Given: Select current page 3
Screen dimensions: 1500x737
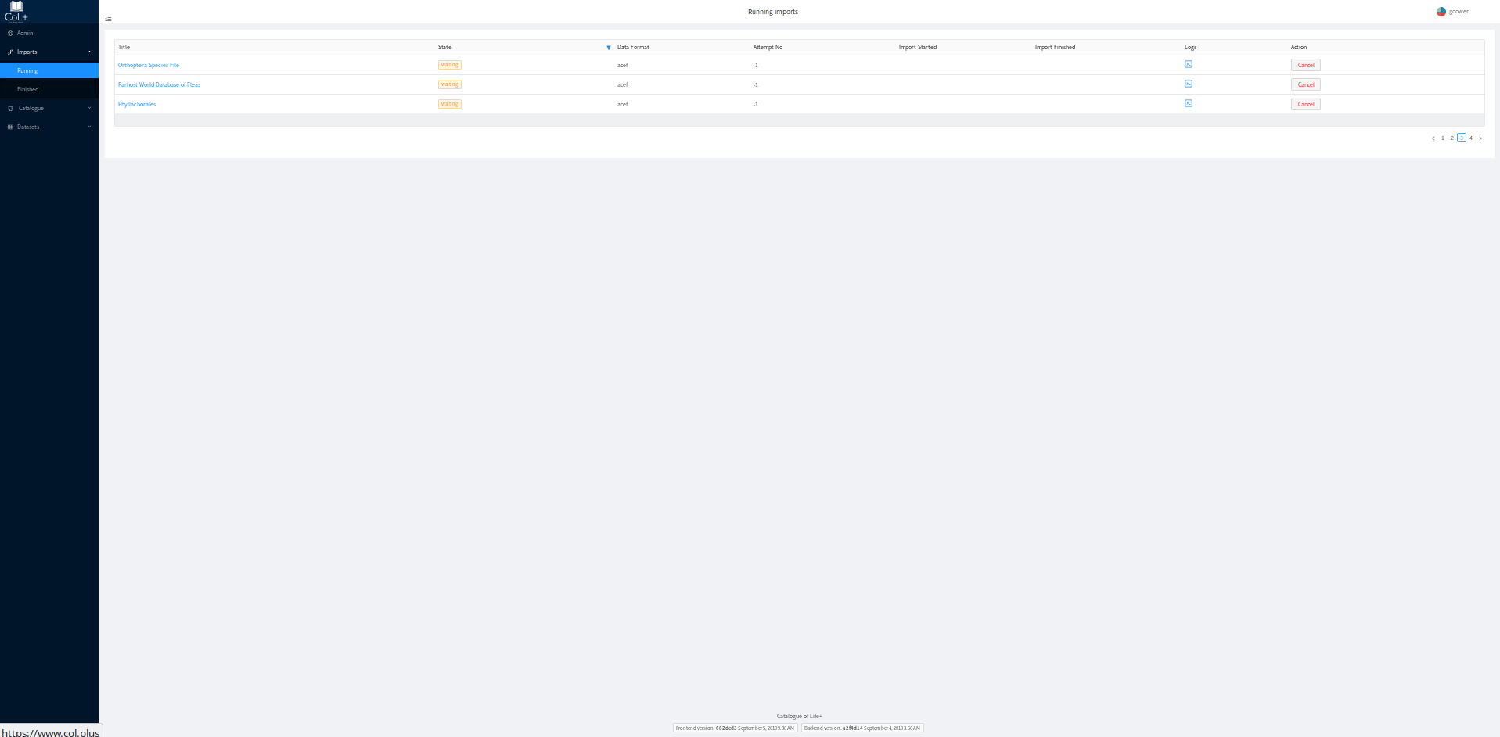Looking at the screenshot, I should (x=1461, y=138).
